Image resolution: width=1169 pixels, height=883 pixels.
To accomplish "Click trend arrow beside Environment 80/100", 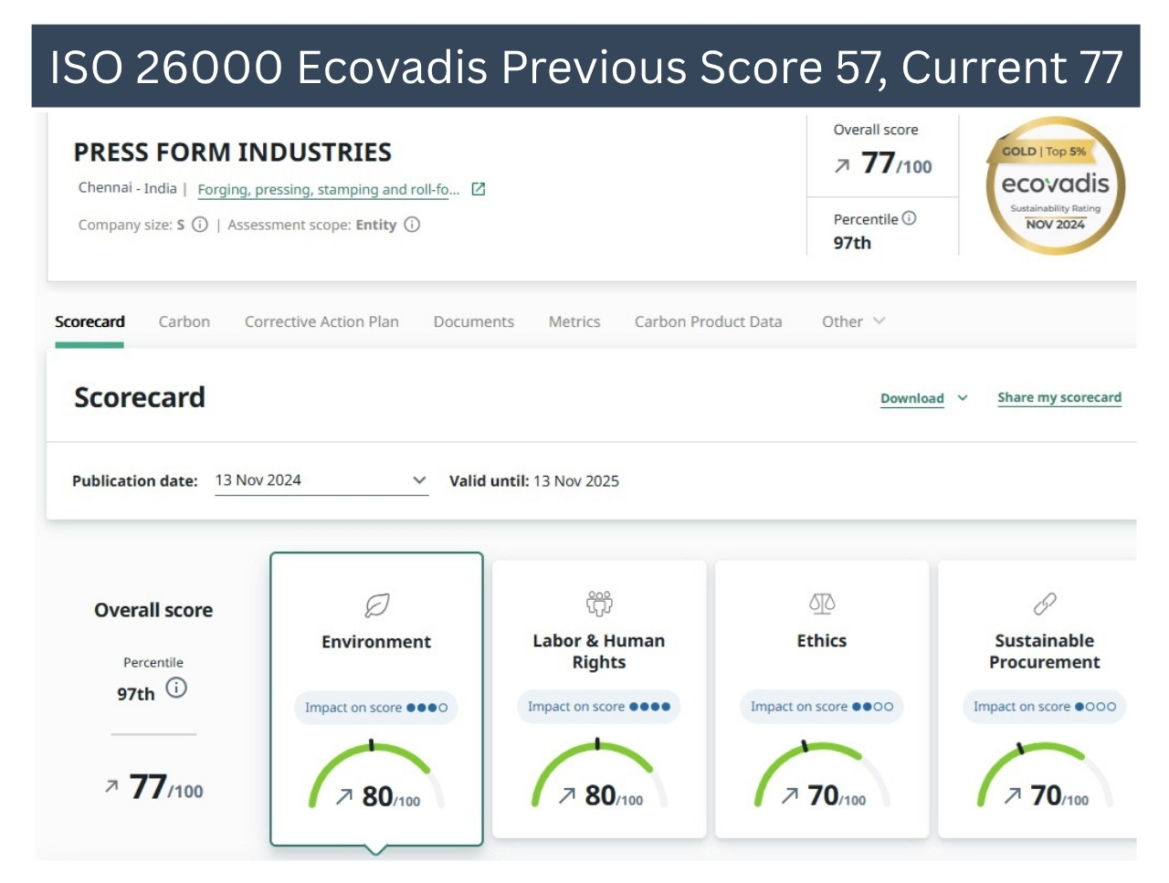I will click(343, 797).
